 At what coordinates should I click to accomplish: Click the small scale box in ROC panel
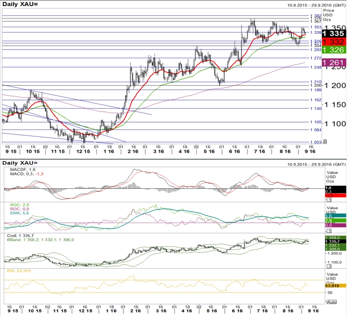click(329, 231)
